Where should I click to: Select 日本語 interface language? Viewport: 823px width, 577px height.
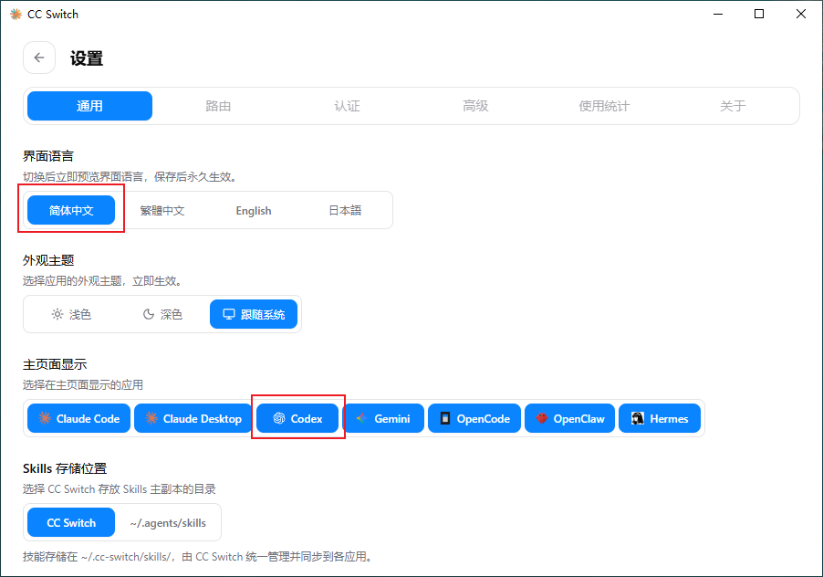(x=345, y=211)
